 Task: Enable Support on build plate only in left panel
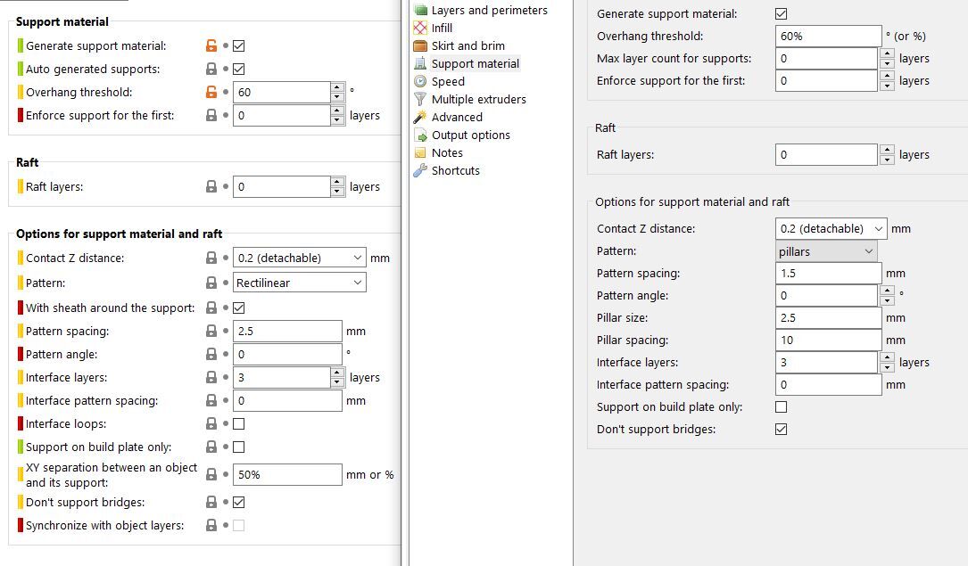tap(239, 447)
